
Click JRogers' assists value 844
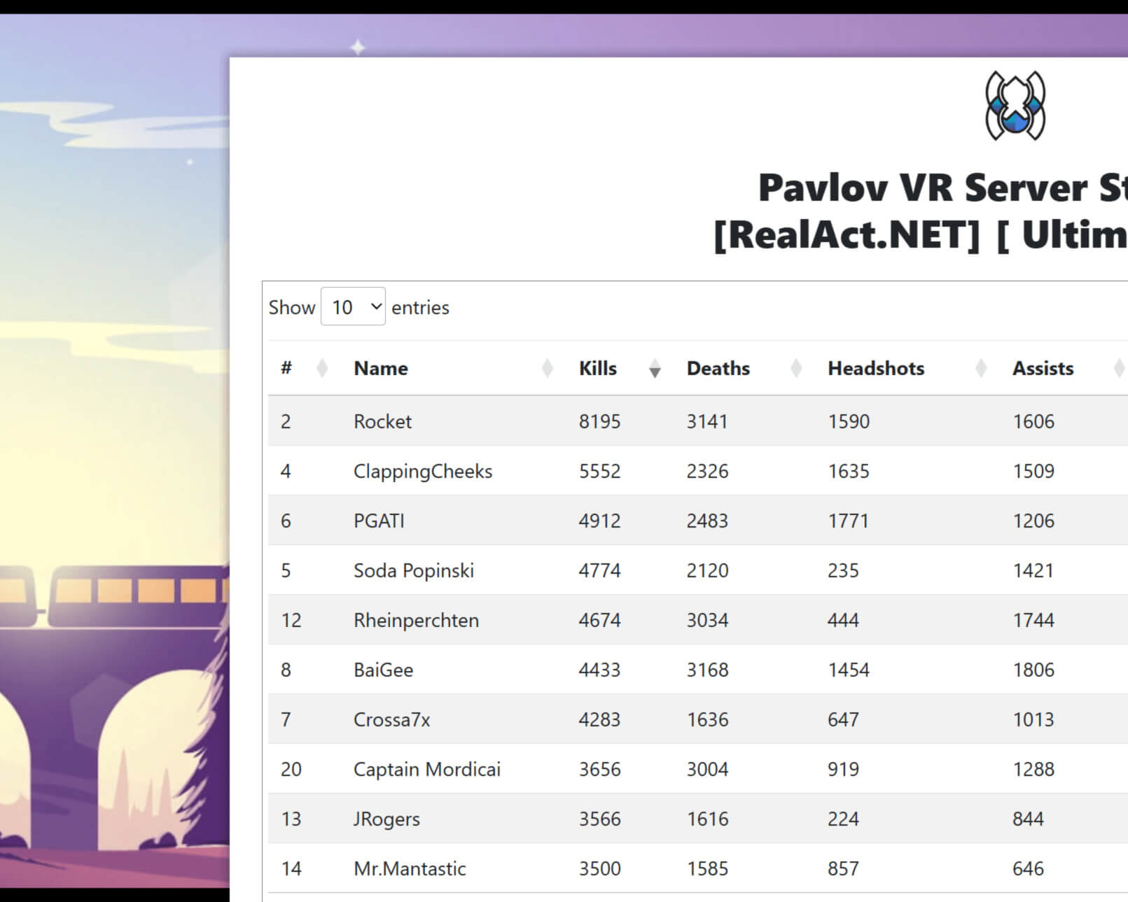[x=1028, y=819]
